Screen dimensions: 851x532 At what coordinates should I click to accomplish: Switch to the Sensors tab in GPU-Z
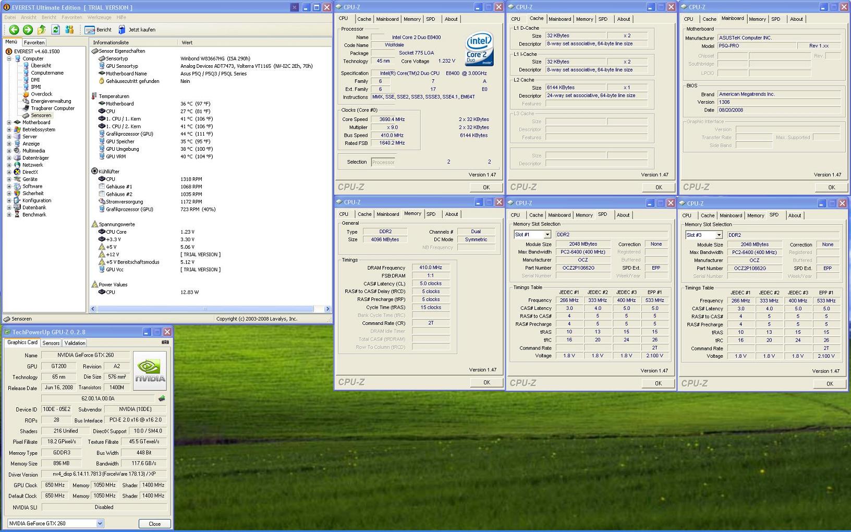click(x=51, y=343)
